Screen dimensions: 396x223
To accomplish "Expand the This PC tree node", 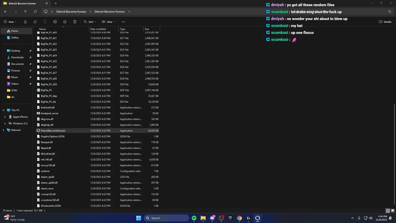I will tap(3, 110).
